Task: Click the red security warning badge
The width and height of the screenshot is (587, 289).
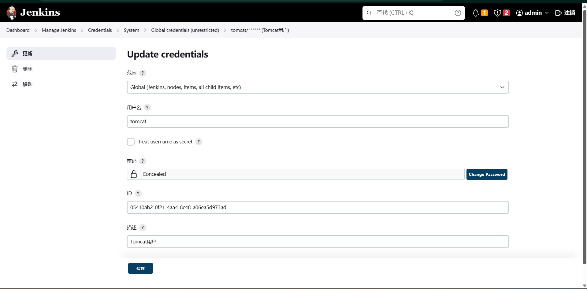Action: point(506,13)
